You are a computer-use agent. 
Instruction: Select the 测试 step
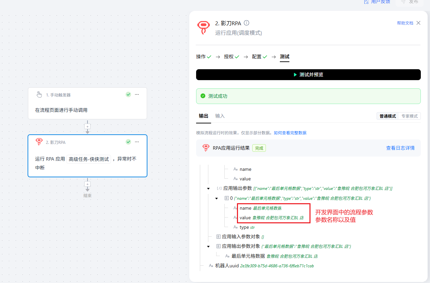285,57
